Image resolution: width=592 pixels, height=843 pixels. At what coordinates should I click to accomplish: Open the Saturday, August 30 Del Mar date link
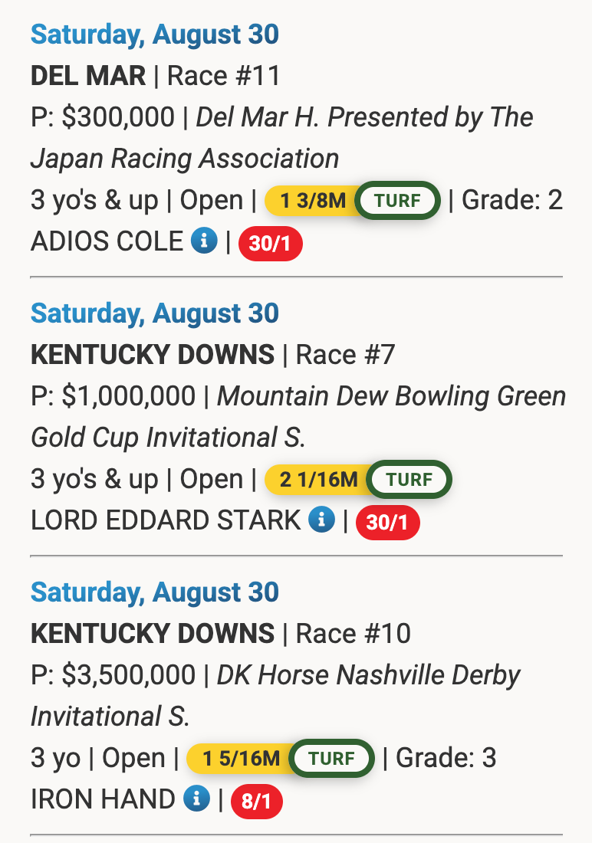point(155,34)
